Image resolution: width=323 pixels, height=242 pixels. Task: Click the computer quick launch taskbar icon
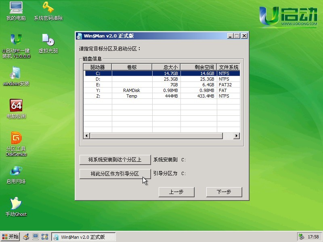tap(36, 237)
